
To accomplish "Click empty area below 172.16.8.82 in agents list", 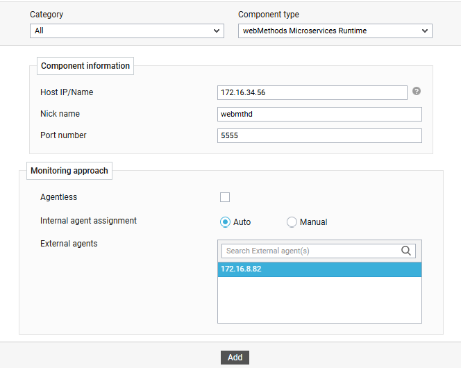I will click(319, 300).
